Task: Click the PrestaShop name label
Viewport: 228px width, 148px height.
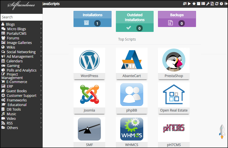Action: pos(174,76)
